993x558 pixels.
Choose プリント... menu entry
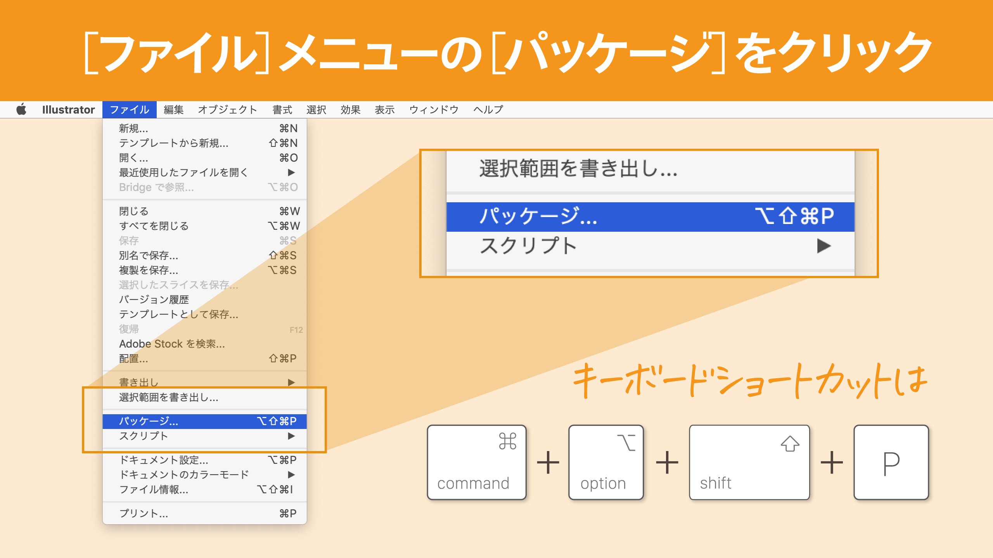[x=205, y=513]
